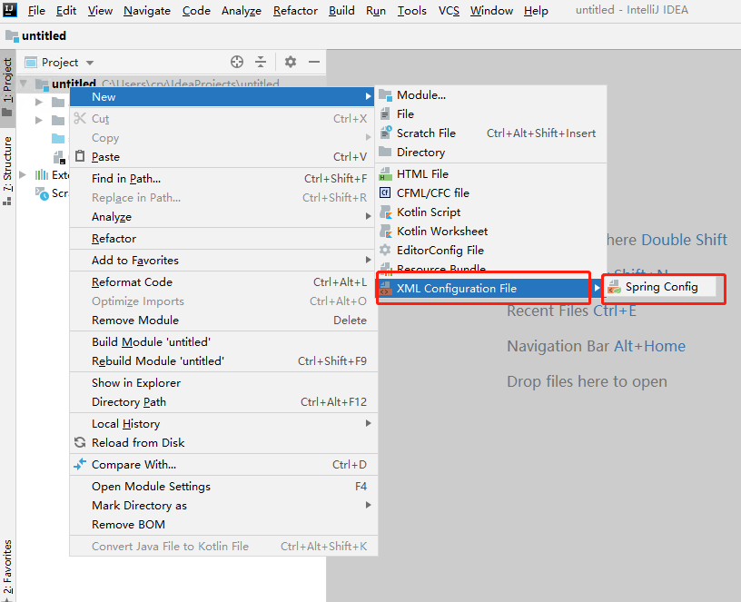This screenshot has height=602, width=741.
Task: Choose Directory Path entry
Action: [x=223, y=401]
